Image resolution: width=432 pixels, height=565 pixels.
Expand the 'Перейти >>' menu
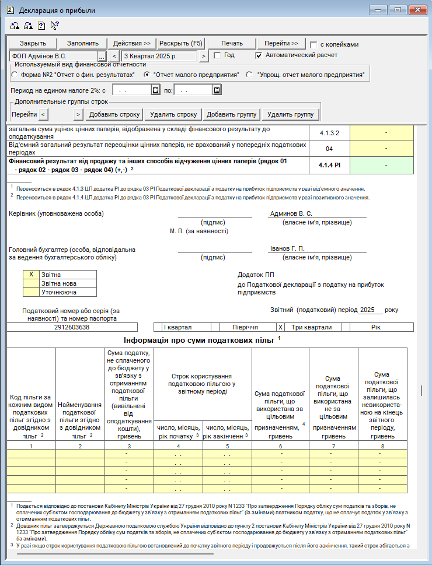(281, 44)
